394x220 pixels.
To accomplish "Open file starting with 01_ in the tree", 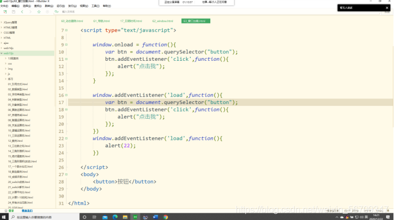I will click(17, 84).
